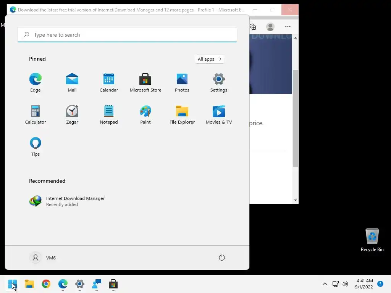Launch the Mail app
Screen dimensions: 391x293
point(72,83)
